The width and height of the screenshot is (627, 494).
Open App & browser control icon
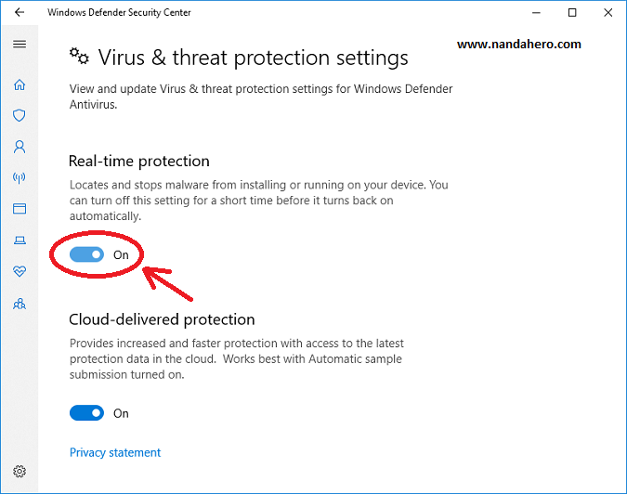pyautogui.click(x=20, y=209)
